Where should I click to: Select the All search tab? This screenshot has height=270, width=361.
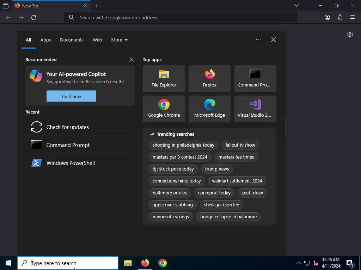pyautogui.click(x=28, y=40)
